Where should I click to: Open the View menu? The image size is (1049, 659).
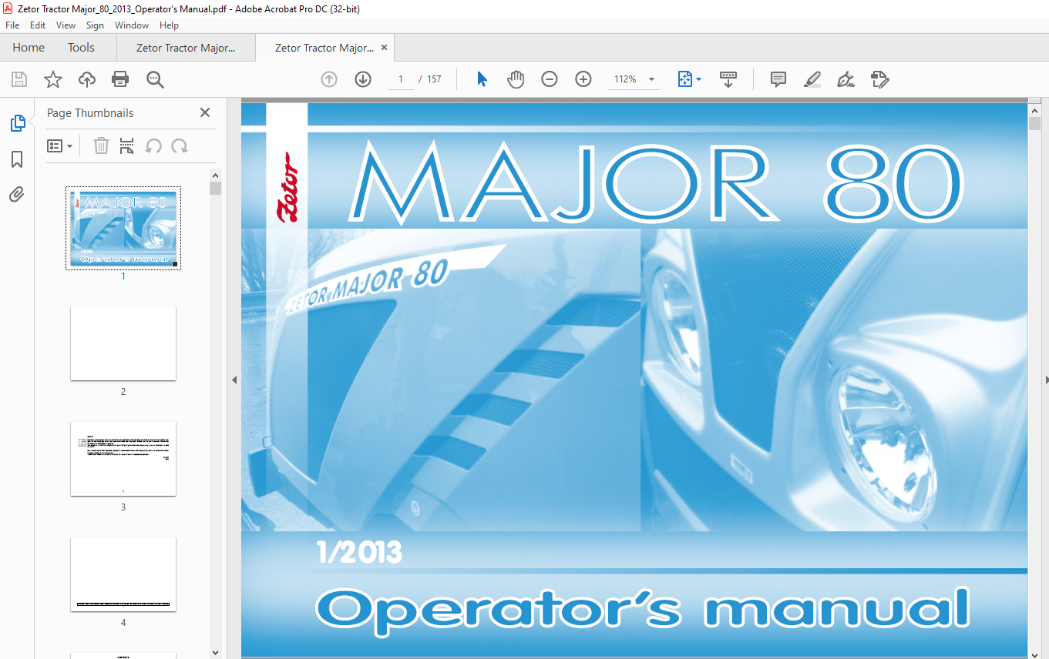[66, 25]
